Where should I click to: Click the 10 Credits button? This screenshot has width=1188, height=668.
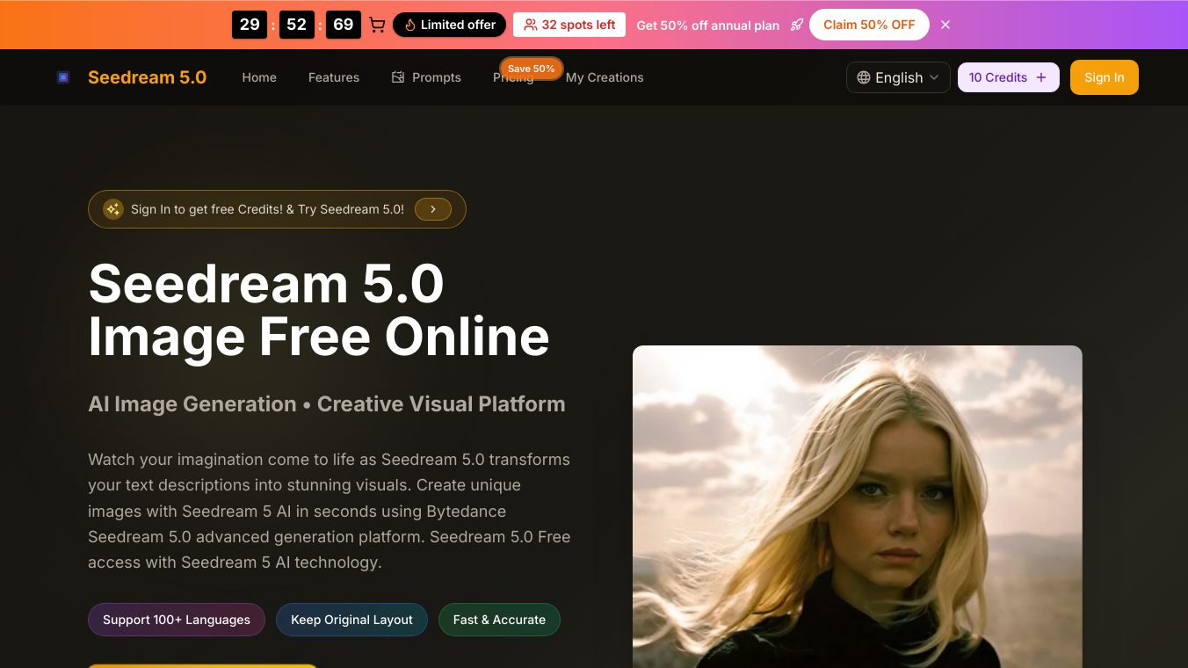(1008, 77)
